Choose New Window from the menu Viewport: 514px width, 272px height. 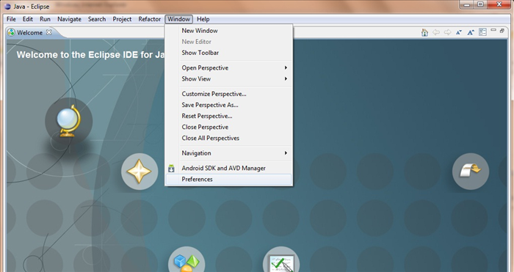tap(228, 31)
